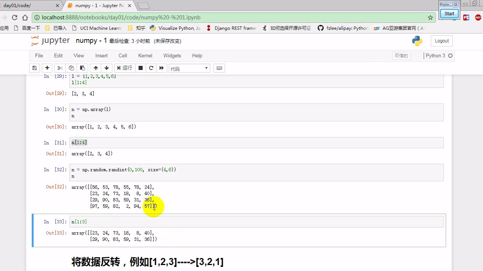Insert a new cell below using plus icon

(x=47, y=68)
